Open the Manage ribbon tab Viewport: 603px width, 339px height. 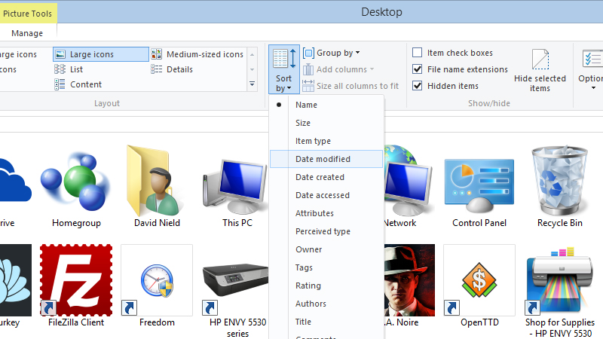[27, 33]
